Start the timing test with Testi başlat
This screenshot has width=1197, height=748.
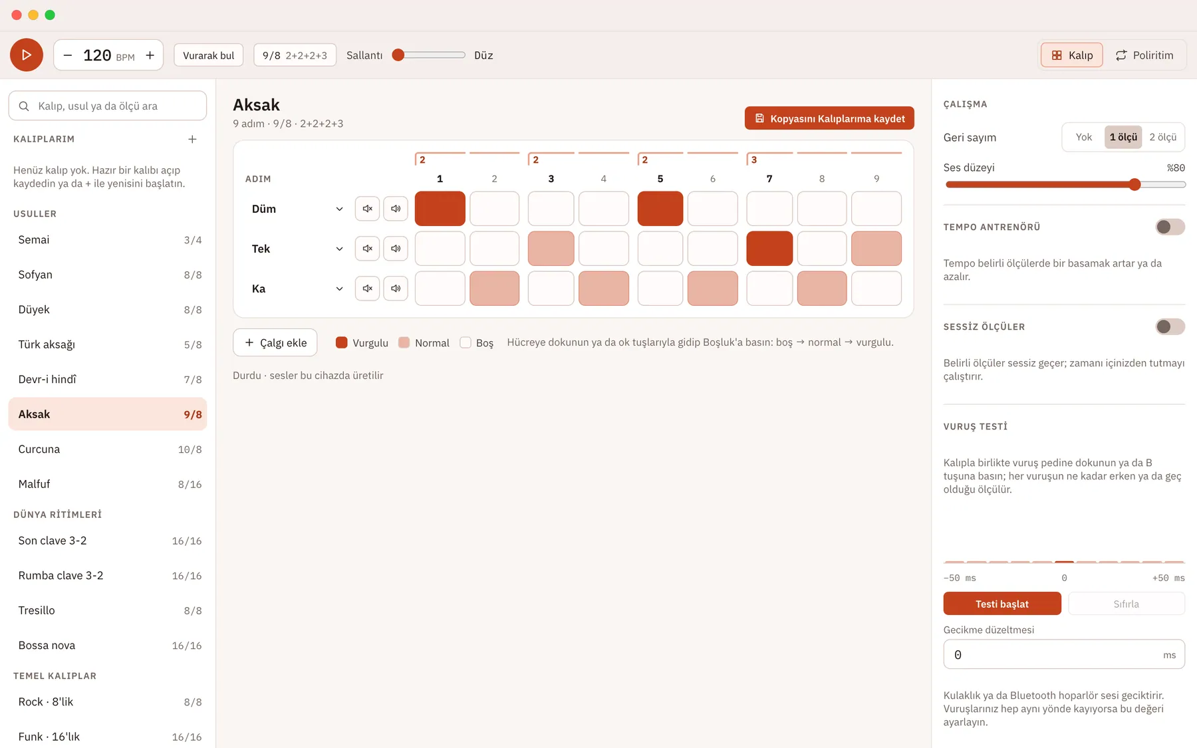pos(1002,604)
